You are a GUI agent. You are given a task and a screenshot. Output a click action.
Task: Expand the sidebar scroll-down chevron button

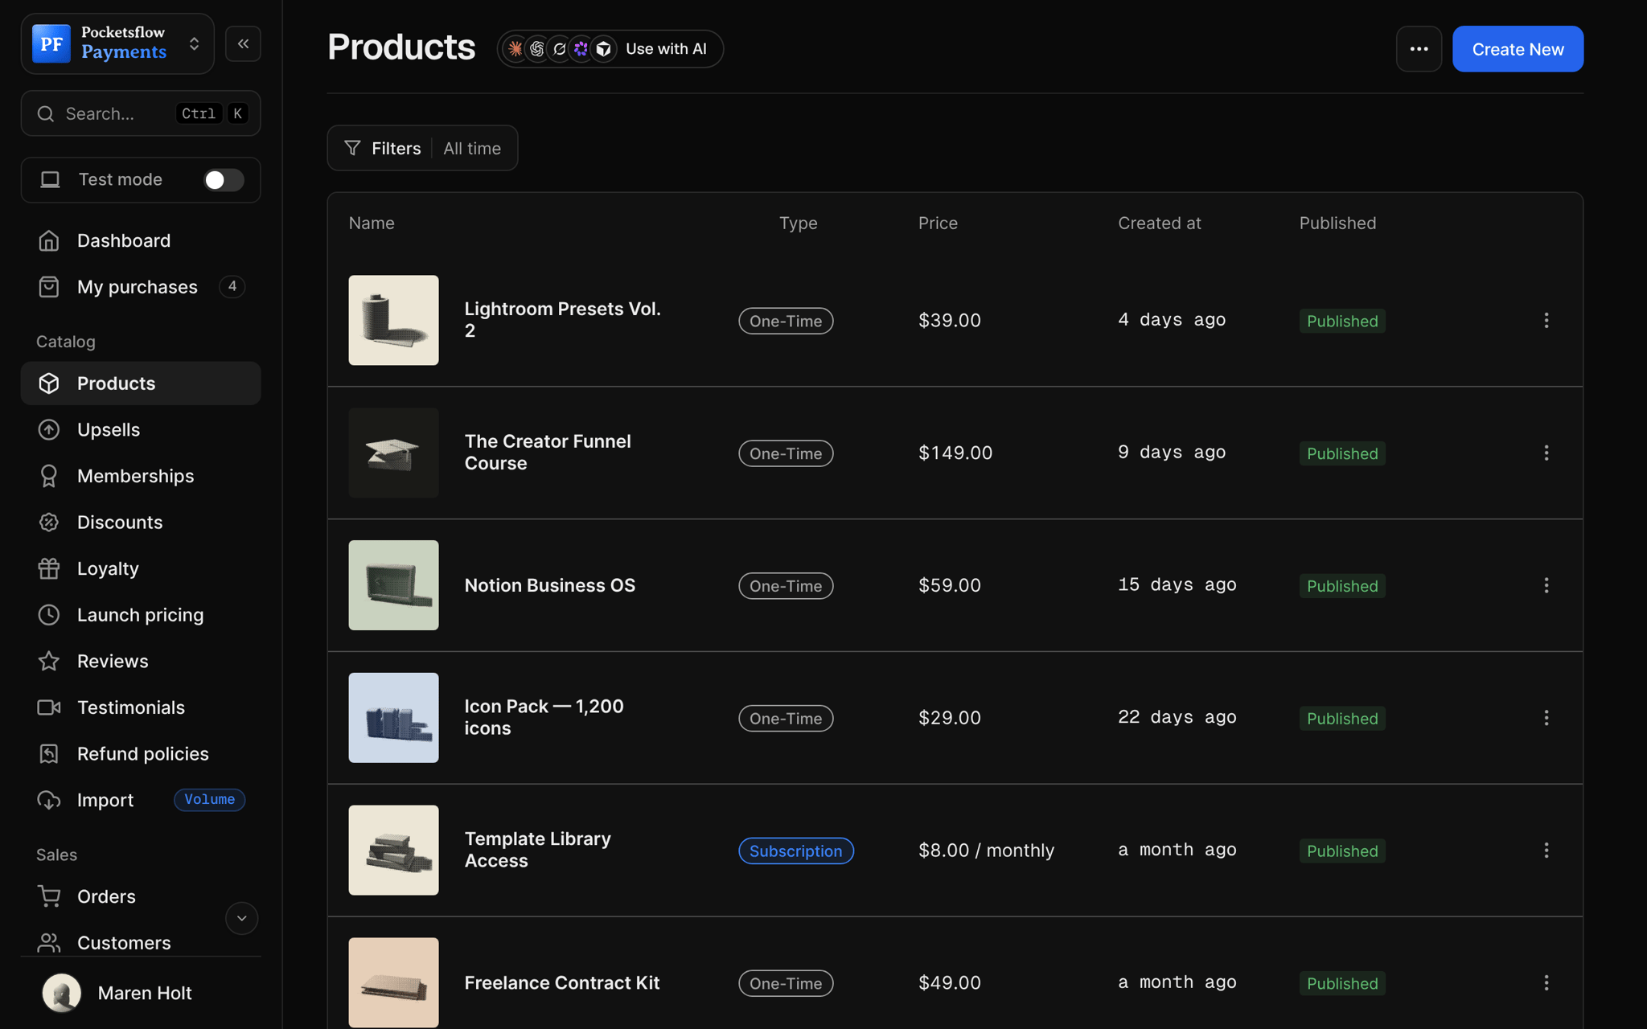pos(241,918)
